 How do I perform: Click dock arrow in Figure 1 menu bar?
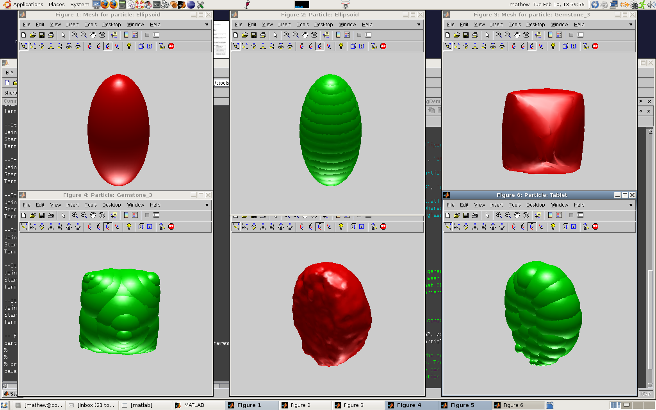[207, 25]
